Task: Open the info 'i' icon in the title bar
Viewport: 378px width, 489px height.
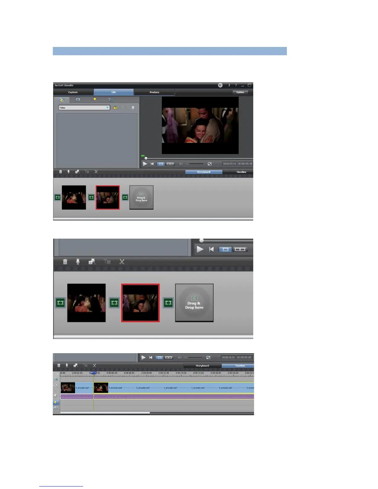Action: coord(229,85)
